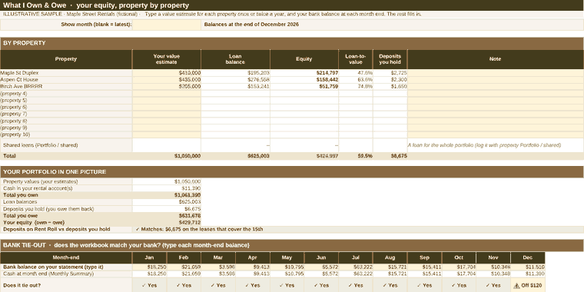The height and width of the screenshot is (292, 584).
Task: Select Maple St Duplex equity $214,797
Action: (x=304, y=73)
